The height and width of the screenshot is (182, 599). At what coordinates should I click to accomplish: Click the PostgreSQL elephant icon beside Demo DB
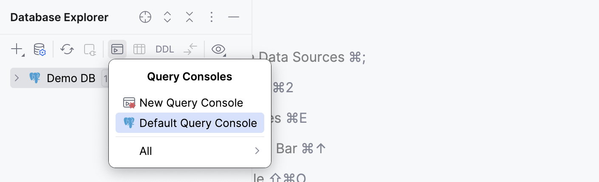coord(34,78)
